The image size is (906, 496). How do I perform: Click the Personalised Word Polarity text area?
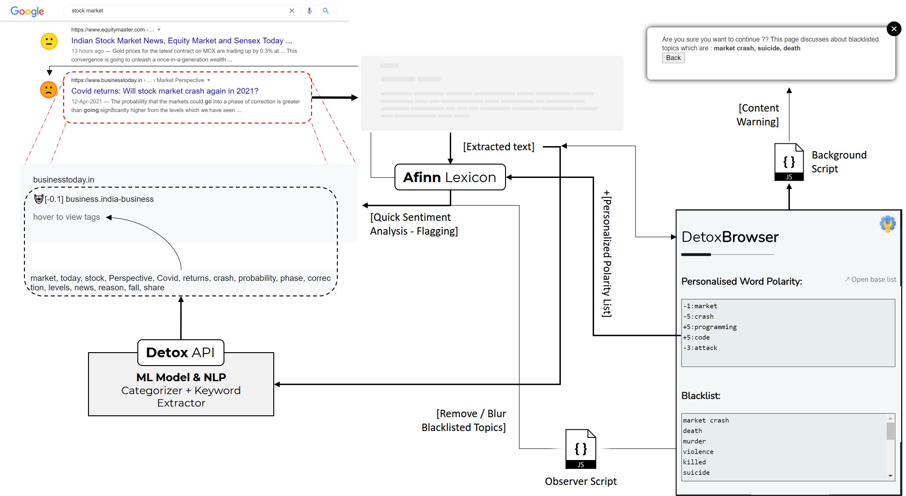pyautogui.click(x=788, y=333)
